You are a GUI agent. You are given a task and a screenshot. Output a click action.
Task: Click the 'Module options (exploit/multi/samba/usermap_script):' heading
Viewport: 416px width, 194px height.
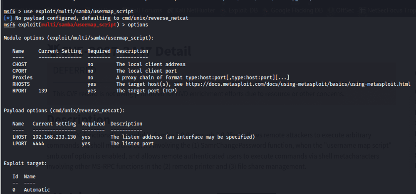point(79,38)
